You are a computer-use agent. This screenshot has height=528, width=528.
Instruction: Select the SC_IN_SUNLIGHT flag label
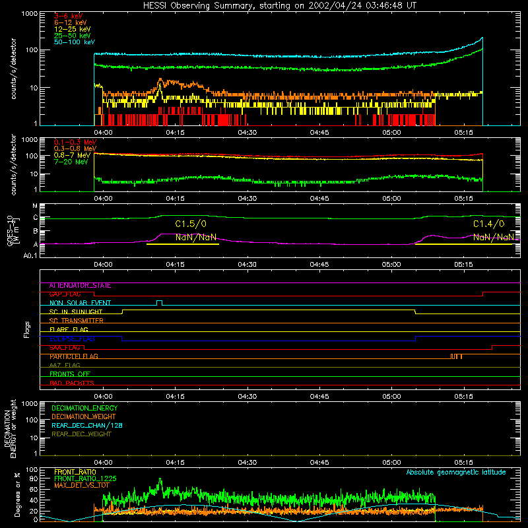point(76,312)
